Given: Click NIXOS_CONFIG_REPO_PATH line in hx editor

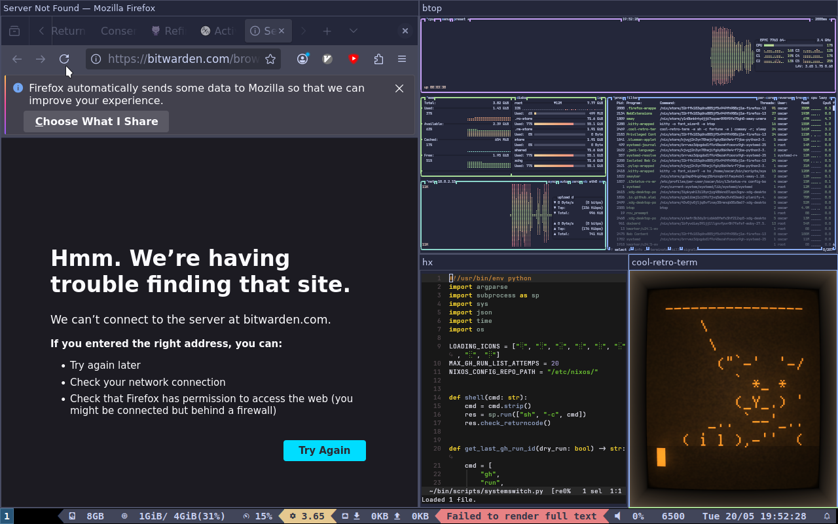Looking at the screenshot, I should tap(524, 372).
